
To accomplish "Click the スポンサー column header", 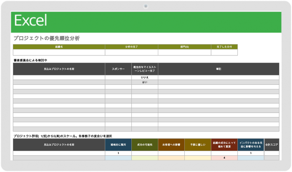I will click(118, 69).
